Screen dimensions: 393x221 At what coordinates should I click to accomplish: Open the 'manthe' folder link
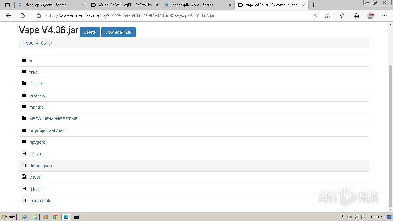point(37,107)
